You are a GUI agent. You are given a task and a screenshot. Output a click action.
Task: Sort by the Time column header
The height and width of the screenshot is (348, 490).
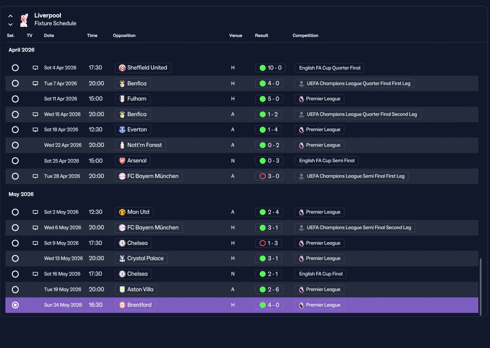(92, 36)
